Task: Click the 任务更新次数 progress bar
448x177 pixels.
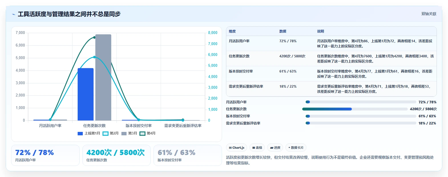Action: click(x=355, y=109)
